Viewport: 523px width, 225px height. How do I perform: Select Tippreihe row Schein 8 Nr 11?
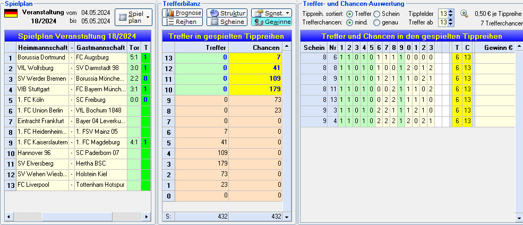[x=408, y=89]
